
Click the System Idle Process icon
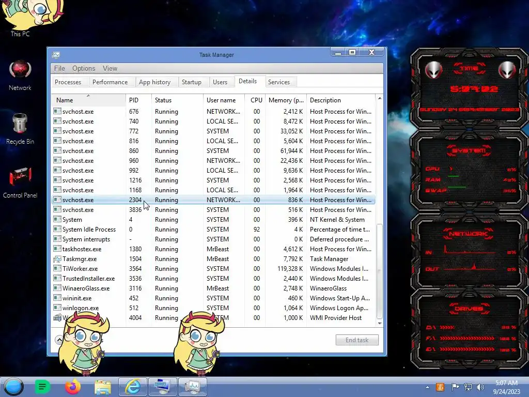(57, 229)
